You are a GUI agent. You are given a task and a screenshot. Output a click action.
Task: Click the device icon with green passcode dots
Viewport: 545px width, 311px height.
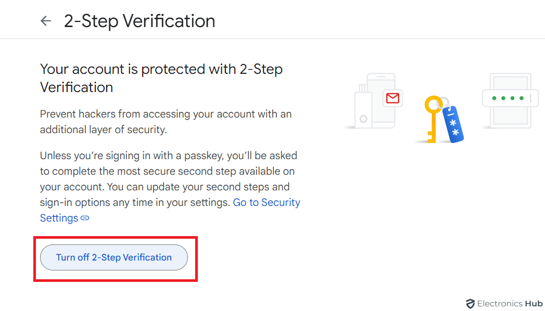(510, 98)
